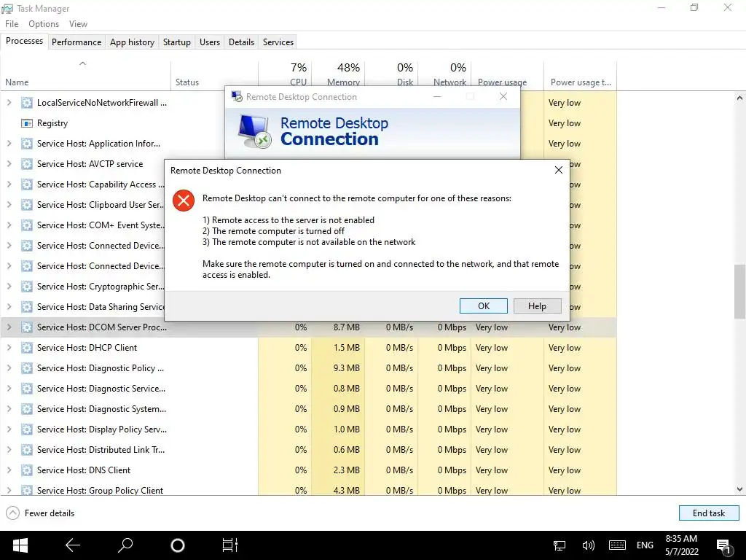Click Fewer details link
746x560 pixels.
point(50,513)
